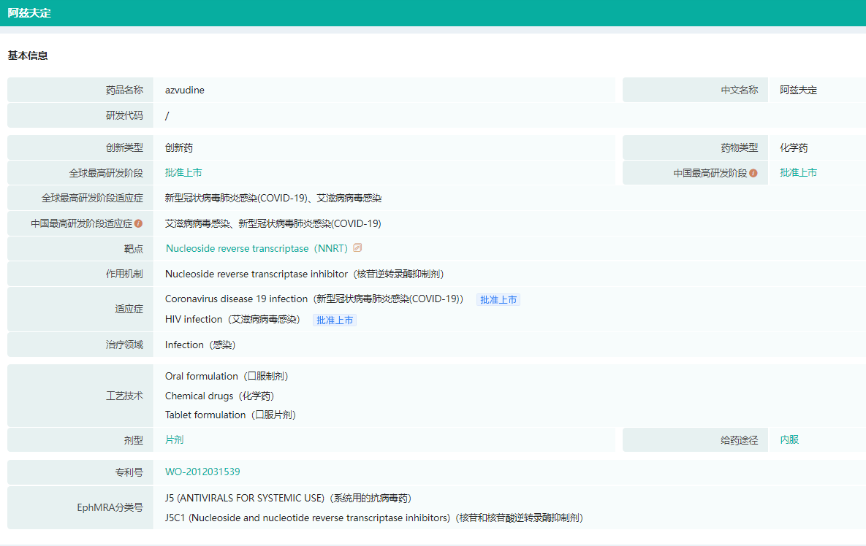Click the 片剂 dosage form link
This screenshot has width=866, height=546.
[x=175, y=440]
